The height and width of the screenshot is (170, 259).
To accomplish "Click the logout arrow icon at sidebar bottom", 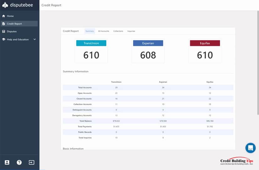I will click(31, 162).
